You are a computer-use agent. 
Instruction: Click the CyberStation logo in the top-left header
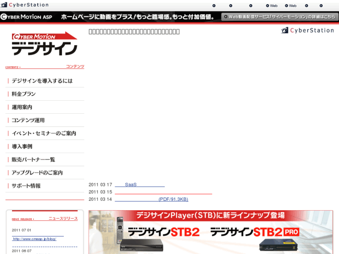click(x=25, y=5)
